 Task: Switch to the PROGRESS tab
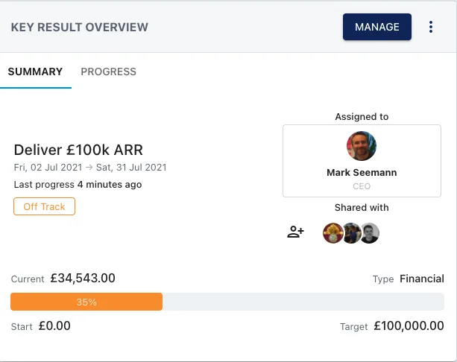pyautogui.click(x=108, y=72)
